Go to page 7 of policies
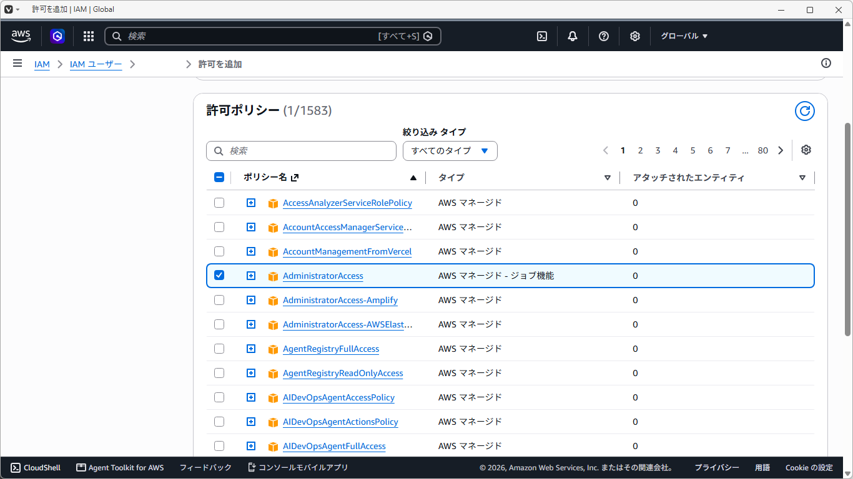Image resolution: width=853 pixels, height=479 pixels. [727, 150]
